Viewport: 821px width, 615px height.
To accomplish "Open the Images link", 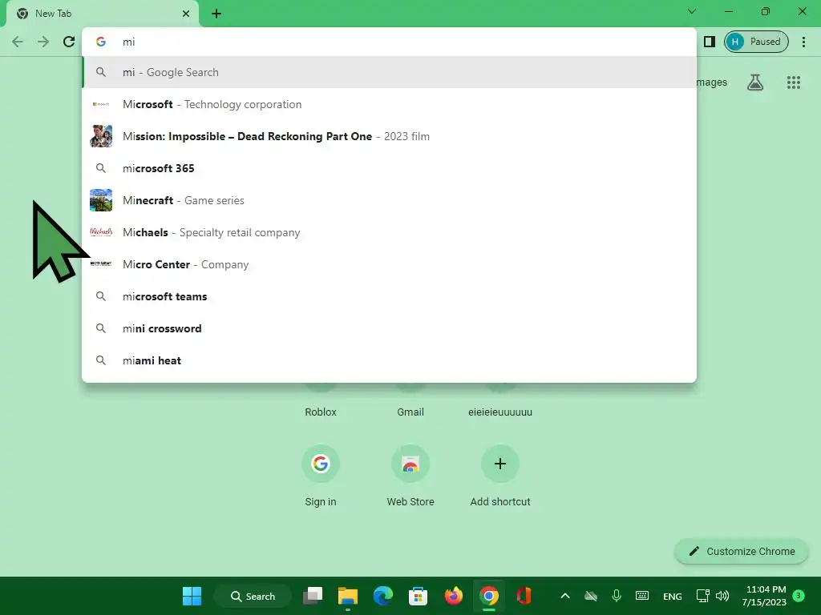I will [711, 82].
